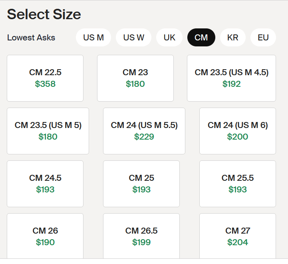Click the Lowest Asks label

pyautogui.click(x=31, y=38)
